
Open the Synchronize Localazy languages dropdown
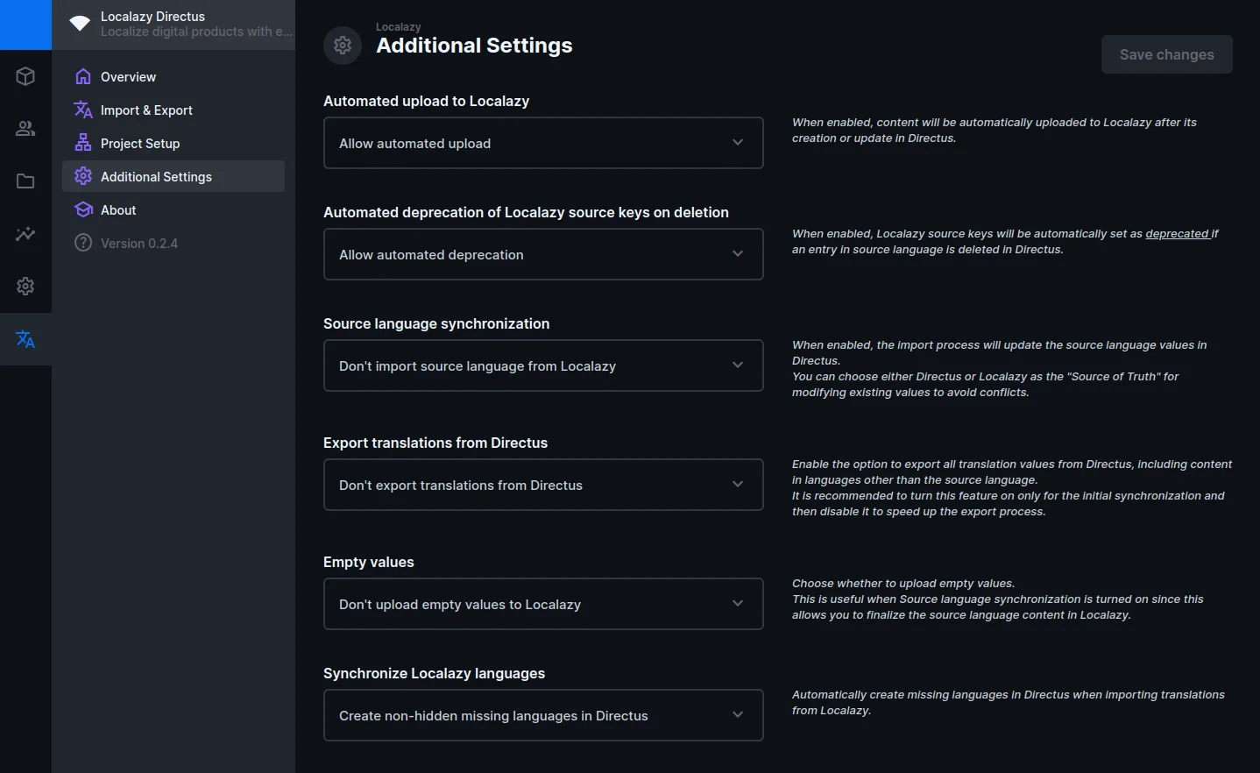click(x=543, y=715)
